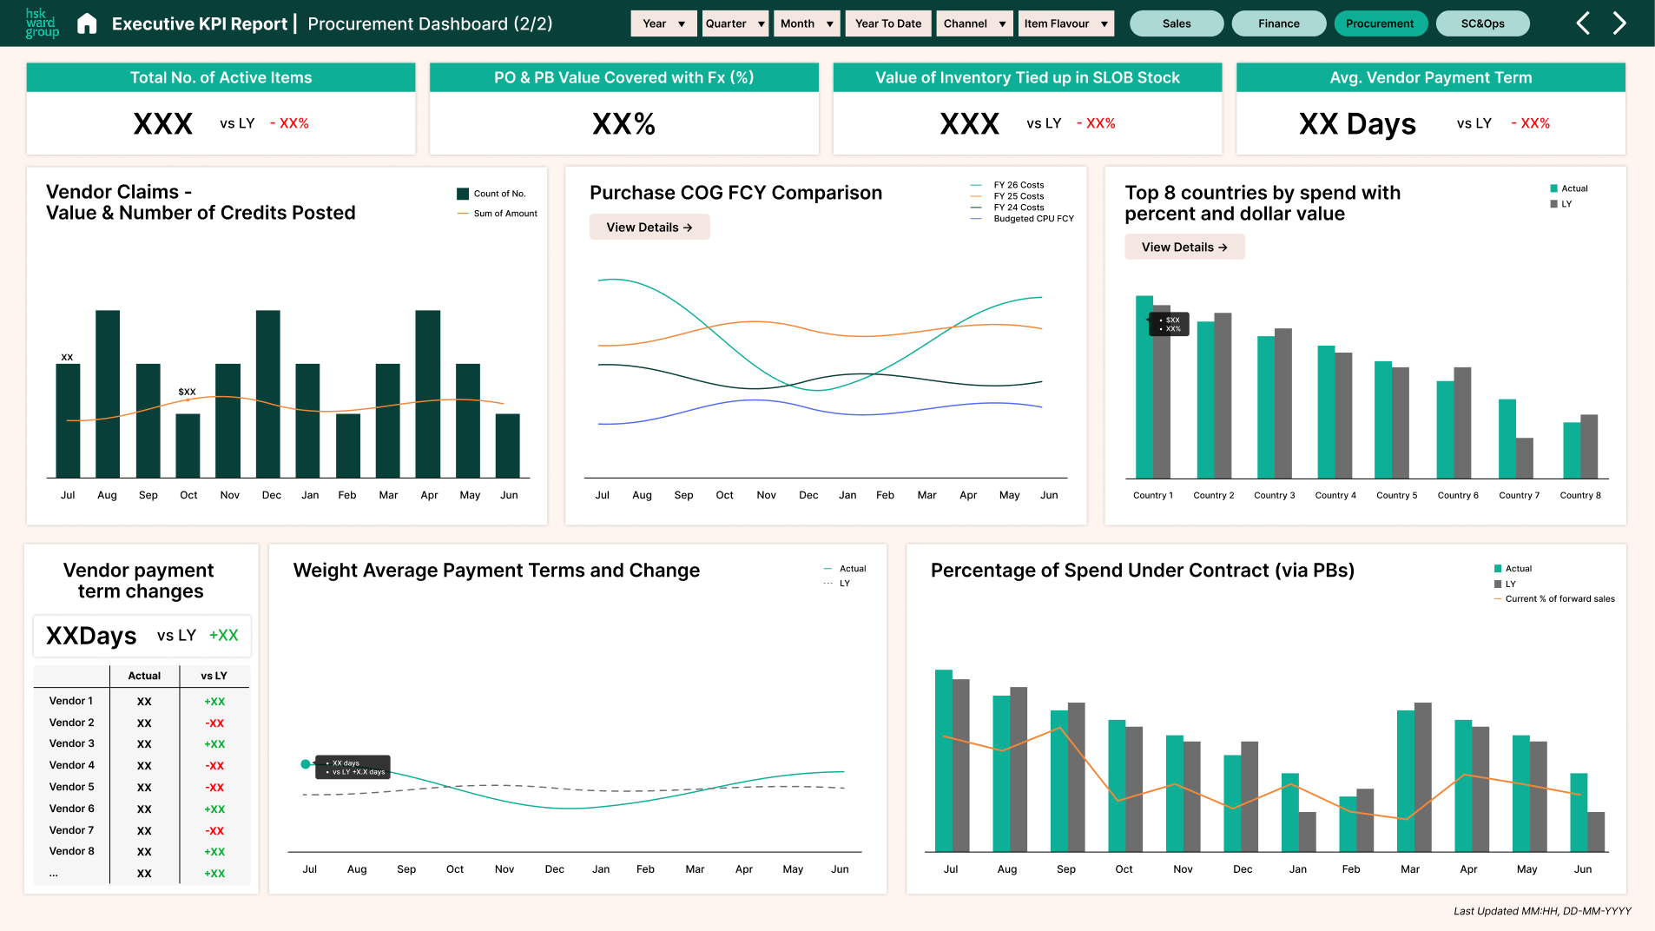Open the Channel dropdown
The width and height of the screenshot is (1655, 931).
[975, 23]
